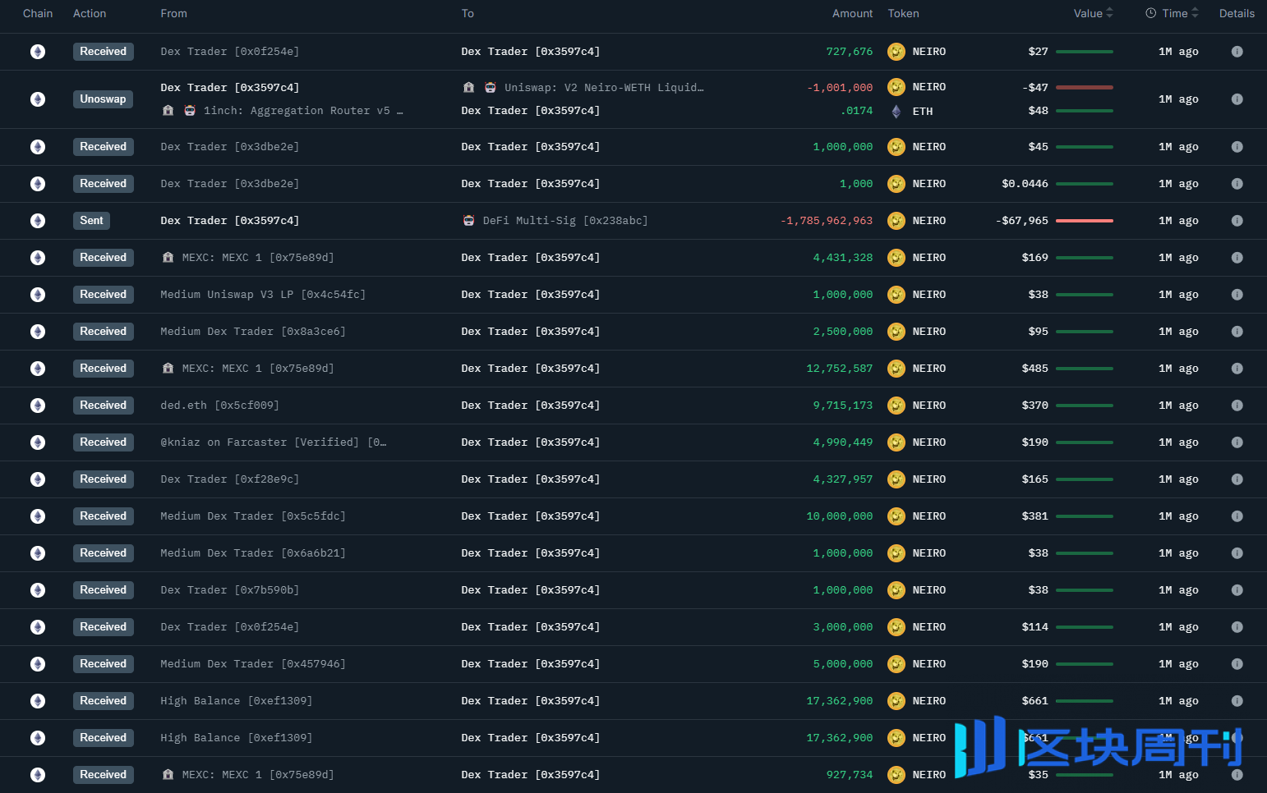The width and height of the screenshot is (1267, 793).
Task: Click Received badge in ded.eth row
Action: 103,406
